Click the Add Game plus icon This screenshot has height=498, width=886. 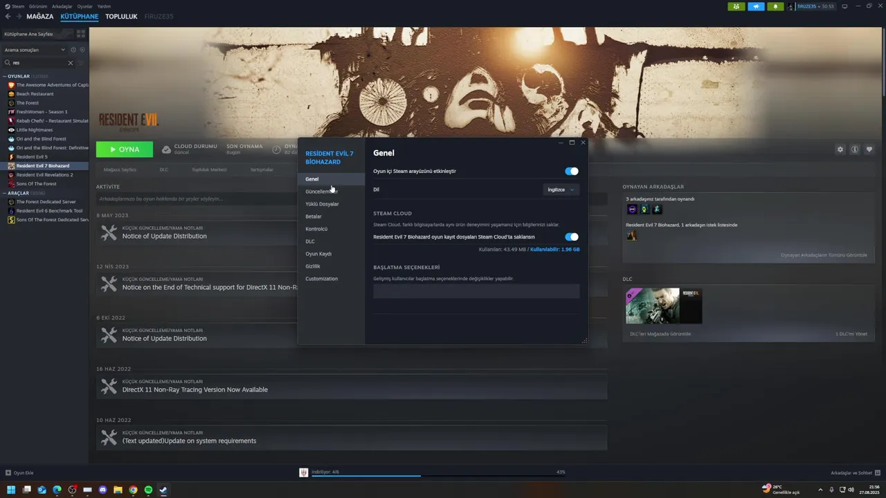(8, 473)
